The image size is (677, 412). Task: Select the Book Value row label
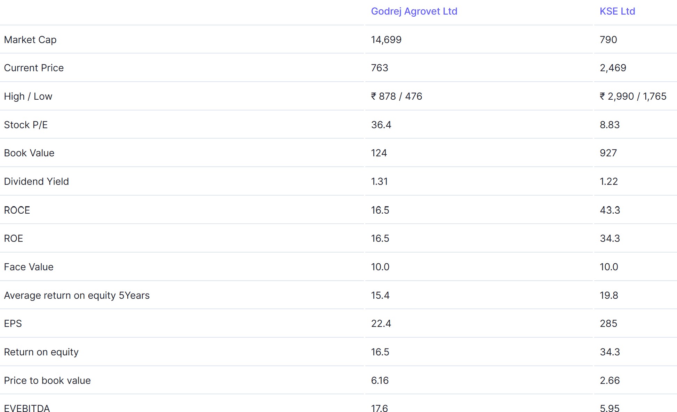point(29,153)
